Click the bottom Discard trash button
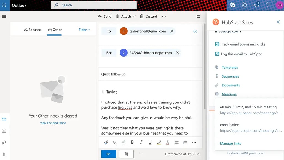 click(126, 154)
